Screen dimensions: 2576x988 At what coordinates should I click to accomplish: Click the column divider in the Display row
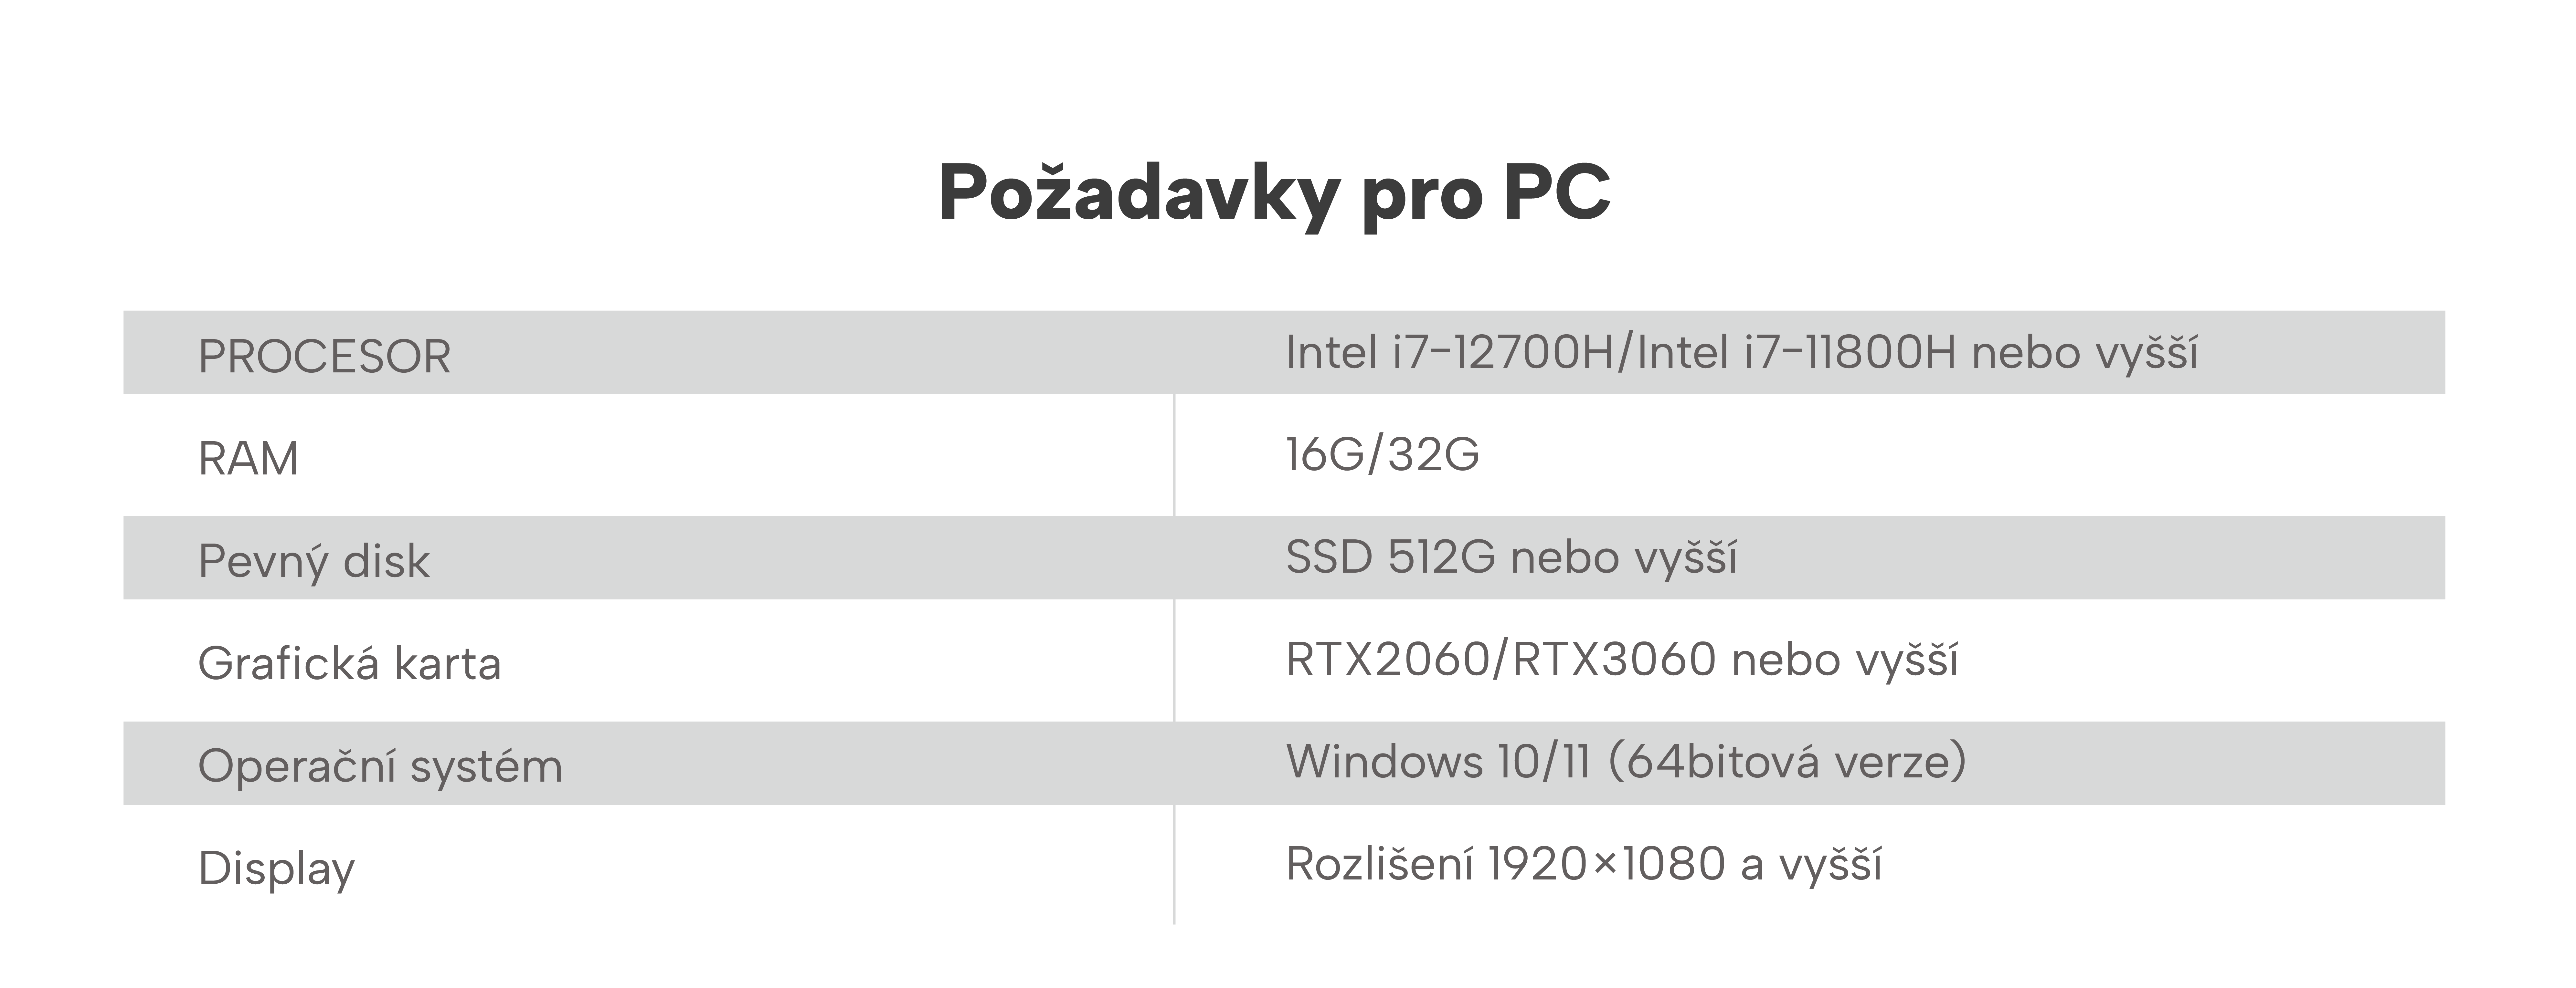point(1174,865)
